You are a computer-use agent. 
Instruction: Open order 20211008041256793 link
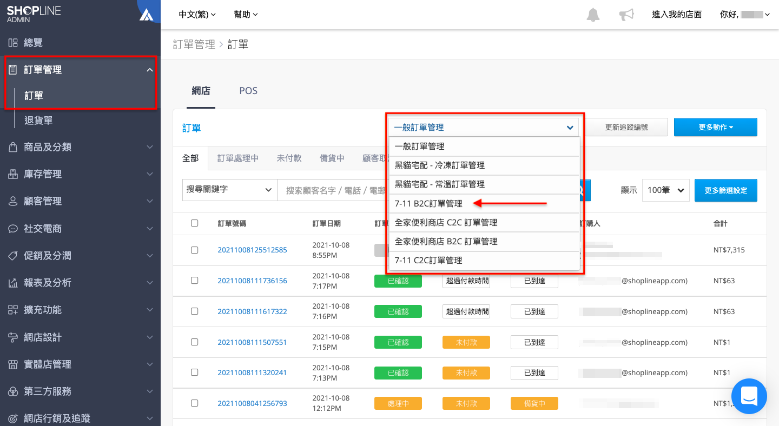point(252,403)
